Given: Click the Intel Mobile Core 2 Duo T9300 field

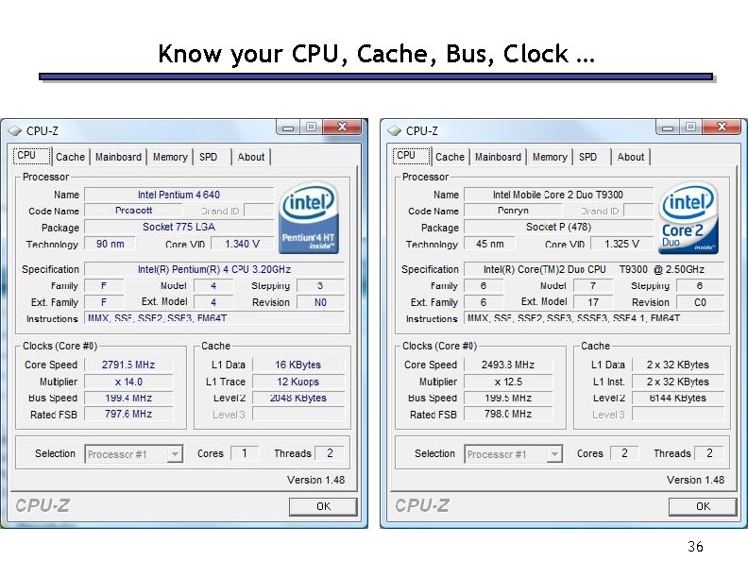Looking at the screenshot, I should (558, 195).
